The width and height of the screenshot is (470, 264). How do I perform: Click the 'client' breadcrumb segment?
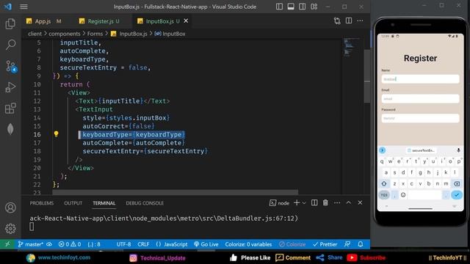35,34
